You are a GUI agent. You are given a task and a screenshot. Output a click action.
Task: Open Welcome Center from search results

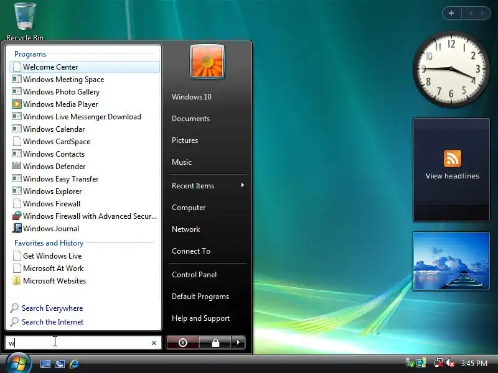(x=85, y=67)
